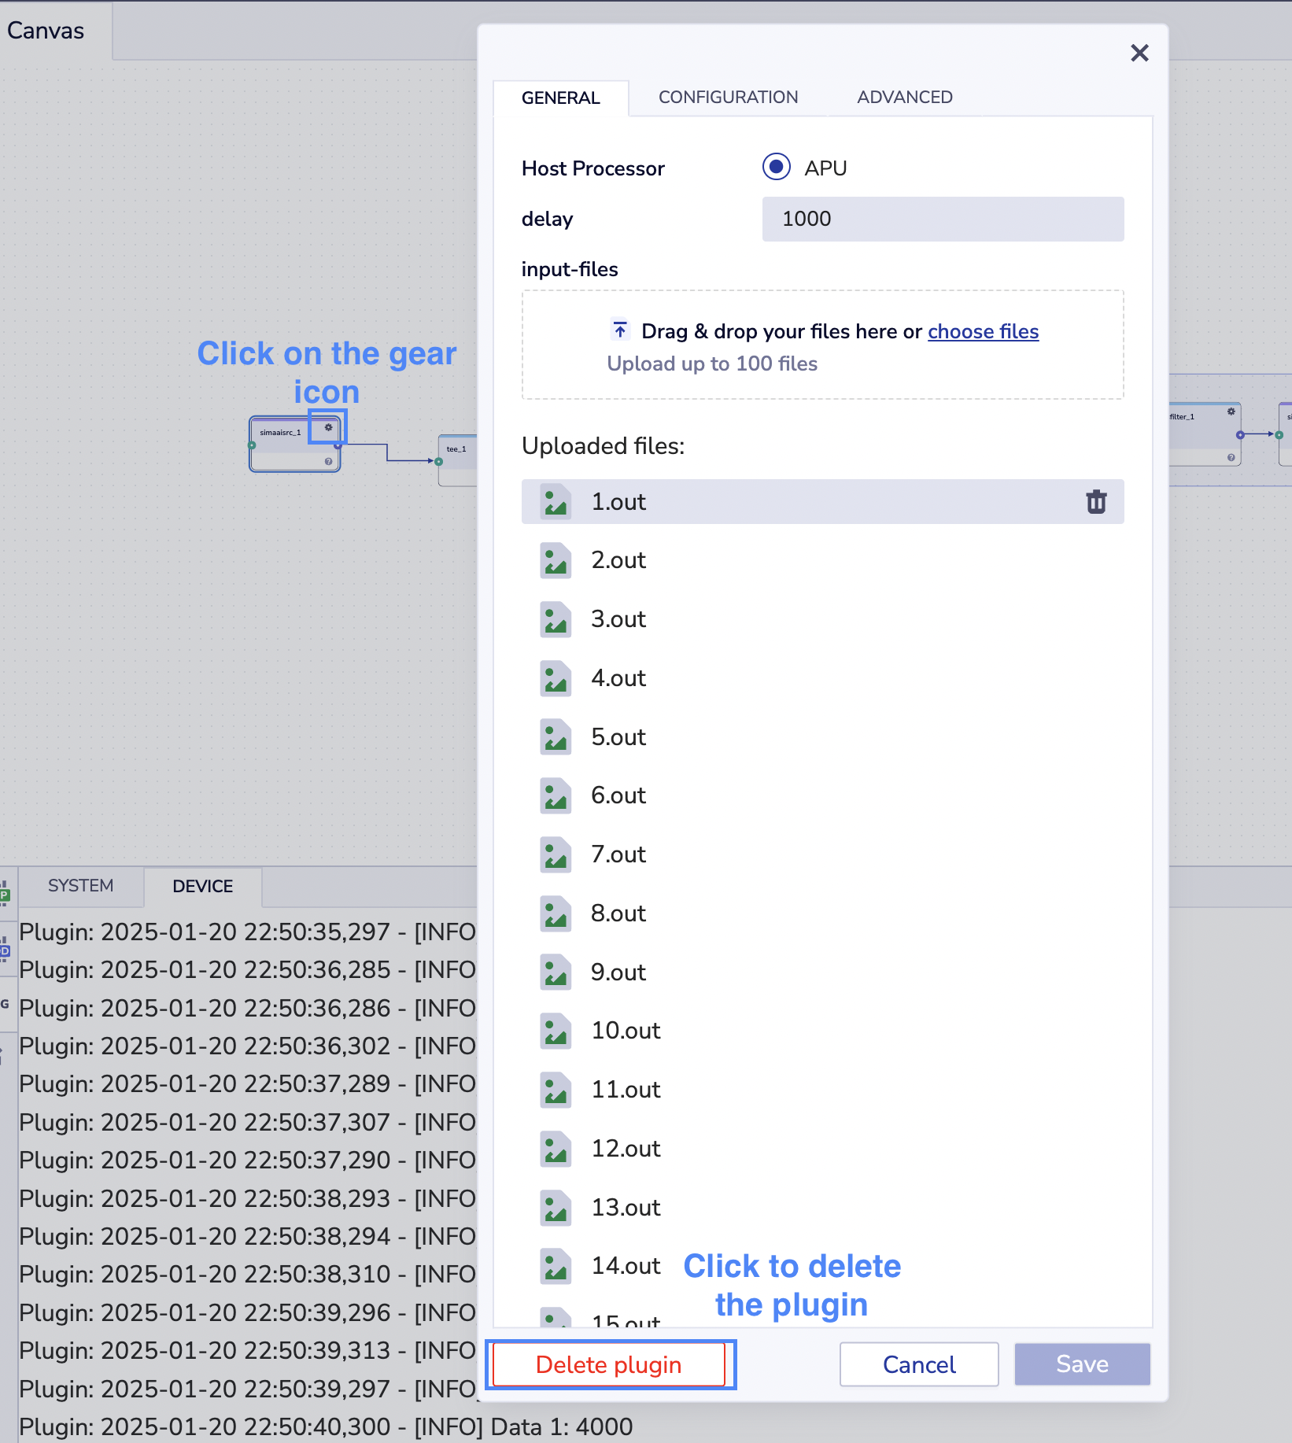
Task: Click the Delete plugin button
Action: 608,1364
